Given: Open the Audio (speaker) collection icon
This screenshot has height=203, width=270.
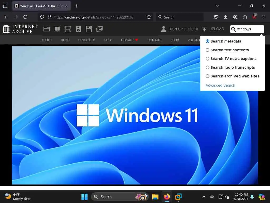Looking at the screenshot, I should click(78, 29).
